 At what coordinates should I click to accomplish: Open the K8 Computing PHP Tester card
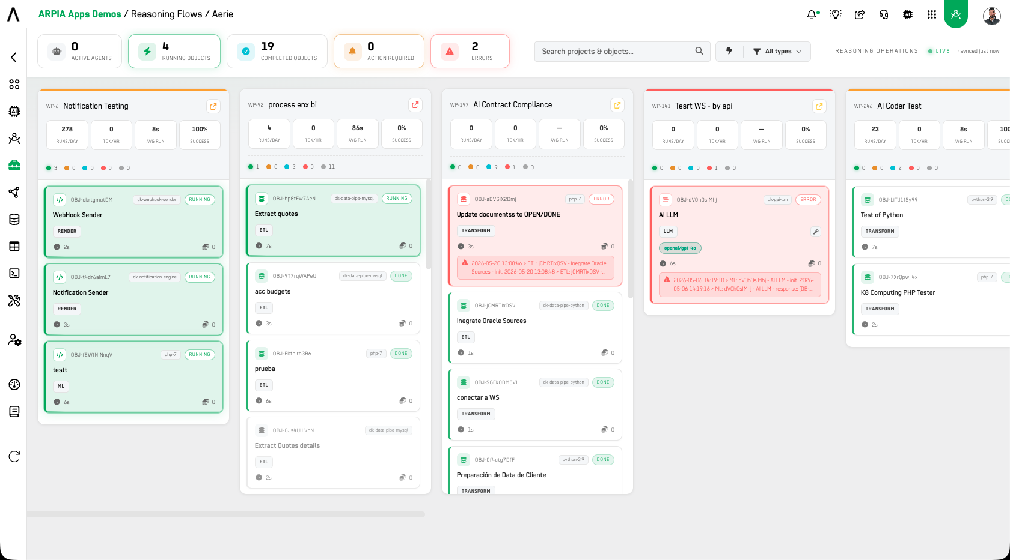point(931,300)
